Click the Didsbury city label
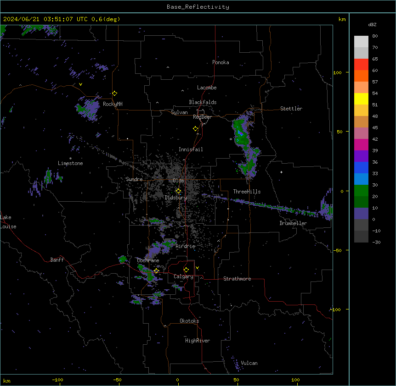This screenshot has height=386, width=396. pyautogui.click(x=176, y=198)
